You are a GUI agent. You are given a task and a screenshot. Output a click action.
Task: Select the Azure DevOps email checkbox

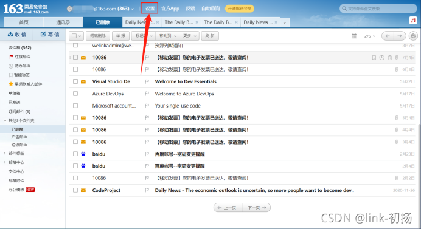click(x=75, y=94)
